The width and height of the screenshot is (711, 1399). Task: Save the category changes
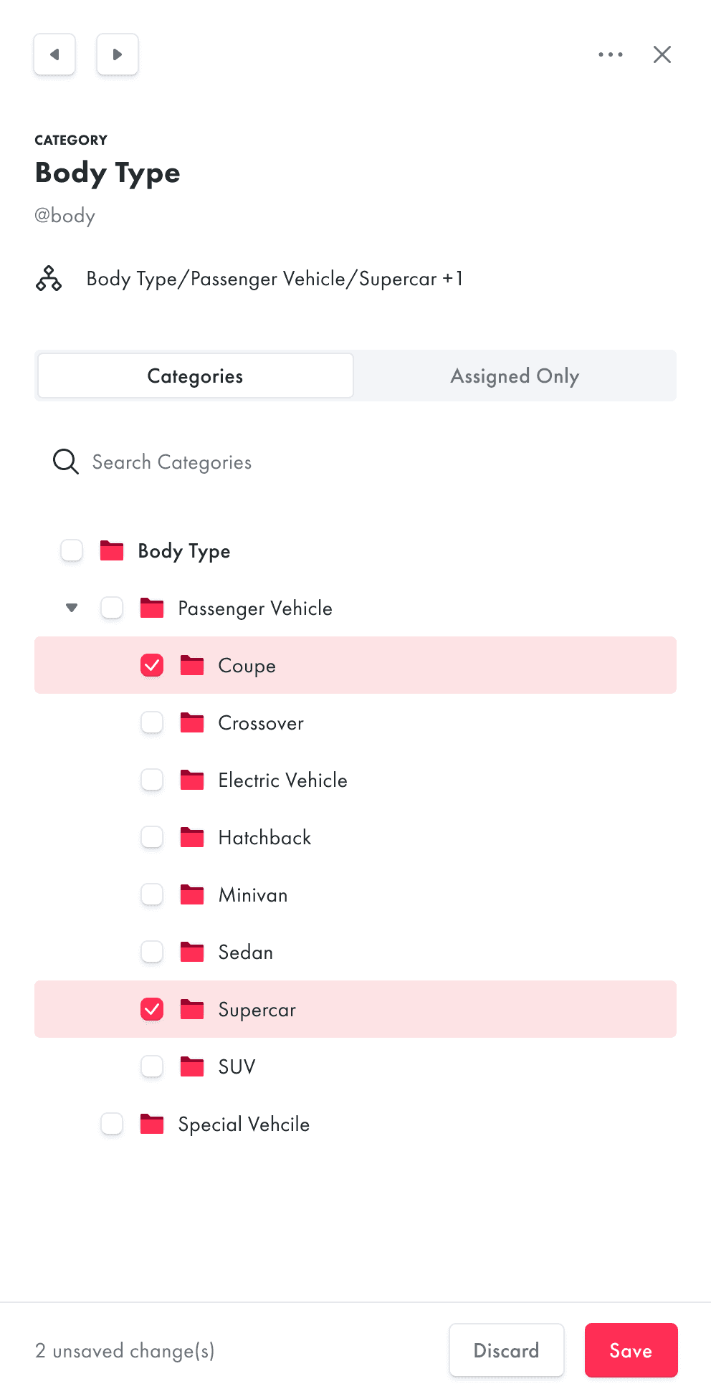631,1350
